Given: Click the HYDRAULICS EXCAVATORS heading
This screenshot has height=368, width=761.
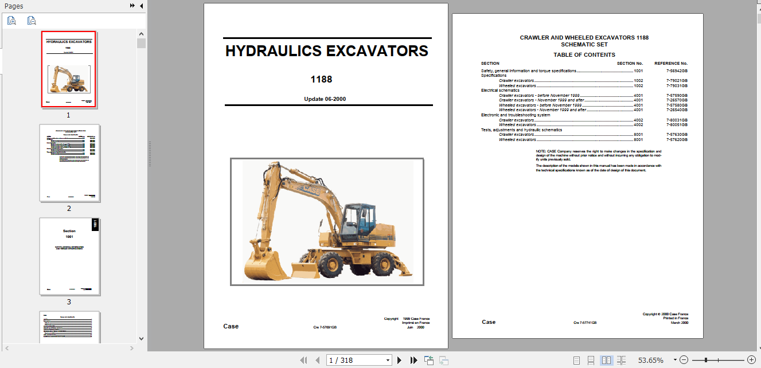Looking at the screenshot, I should tap(327, 51).
